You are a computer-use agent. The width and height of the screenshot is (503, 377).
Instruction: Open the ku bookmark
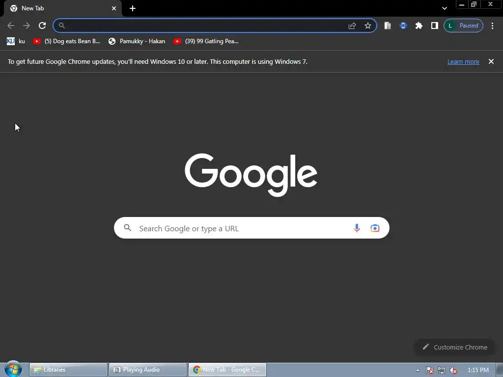point(16,41)
